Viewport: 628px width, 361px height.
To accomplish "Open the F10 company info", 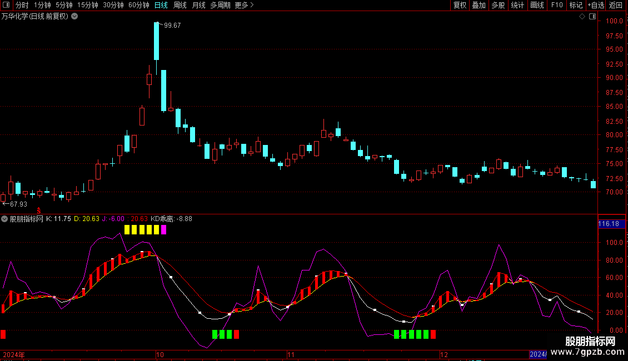I will point(557,5).
